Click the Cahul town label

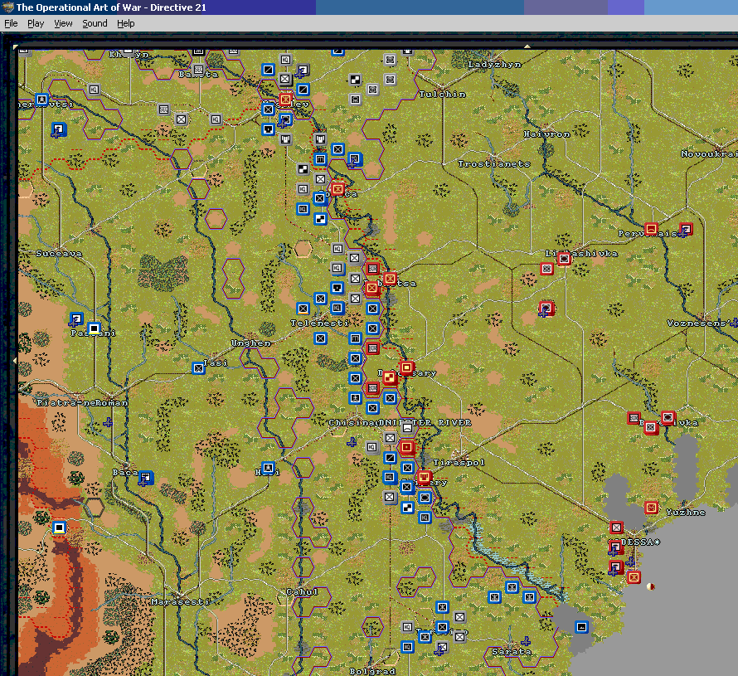pyautogui.click(x=302, y=591)
